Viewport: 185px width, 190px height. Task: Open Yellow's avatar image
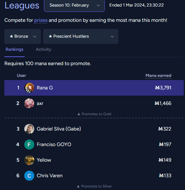click(29, 160)
